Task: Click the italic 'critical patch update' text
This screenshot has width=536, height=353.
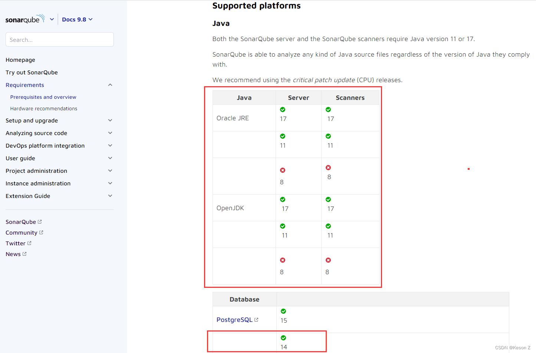Action: click(324, 80)
